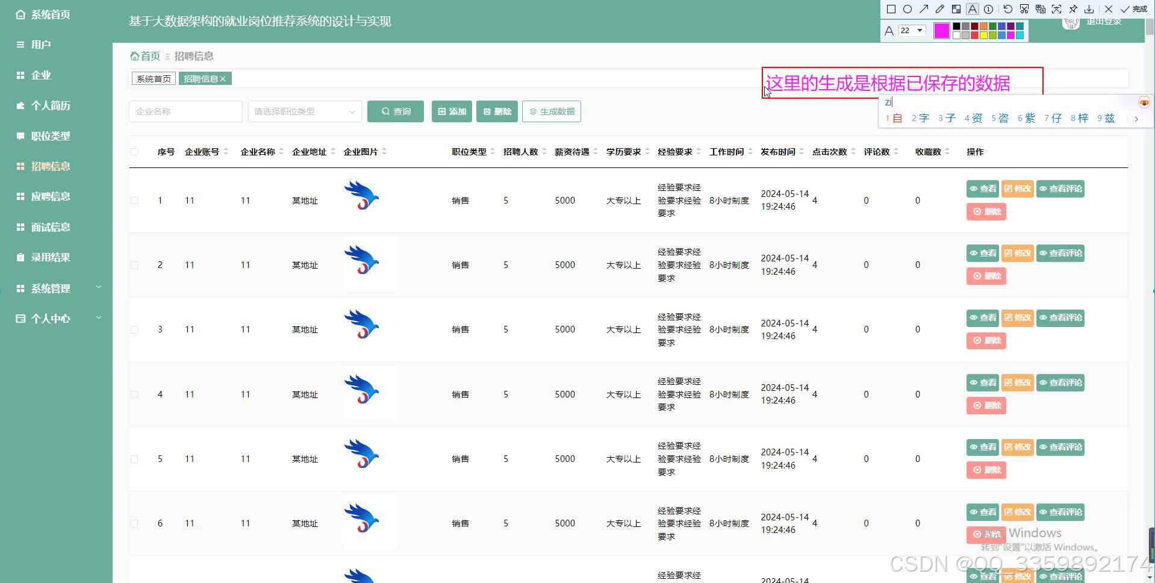Select the pencil drawing tool
The image size is (1155, 583).
pos(940,9)
